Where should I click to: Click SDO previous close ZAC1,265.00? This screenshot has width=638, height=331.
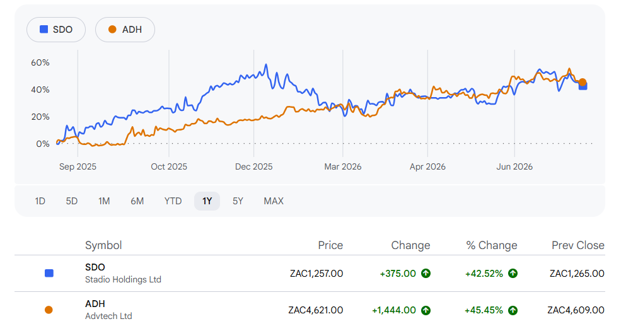(577, 274)
